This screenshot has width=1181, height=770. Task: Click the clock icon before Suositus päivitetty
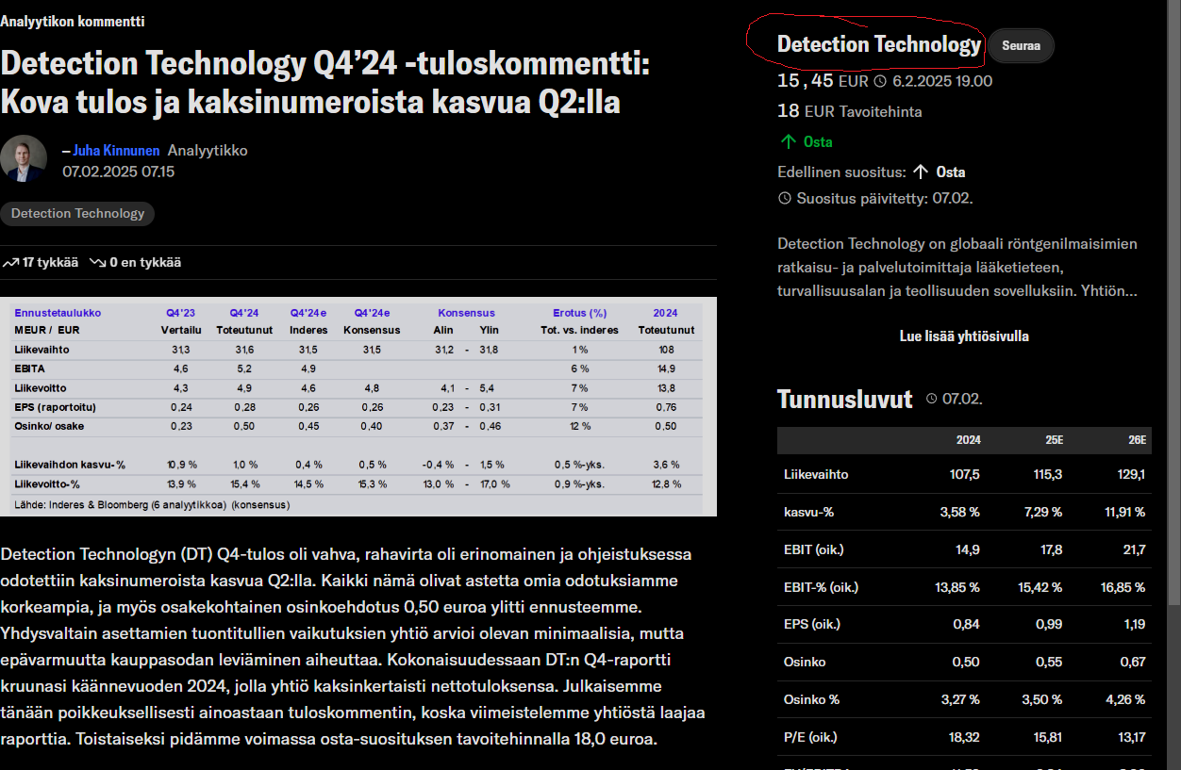[x=785, y=198]
